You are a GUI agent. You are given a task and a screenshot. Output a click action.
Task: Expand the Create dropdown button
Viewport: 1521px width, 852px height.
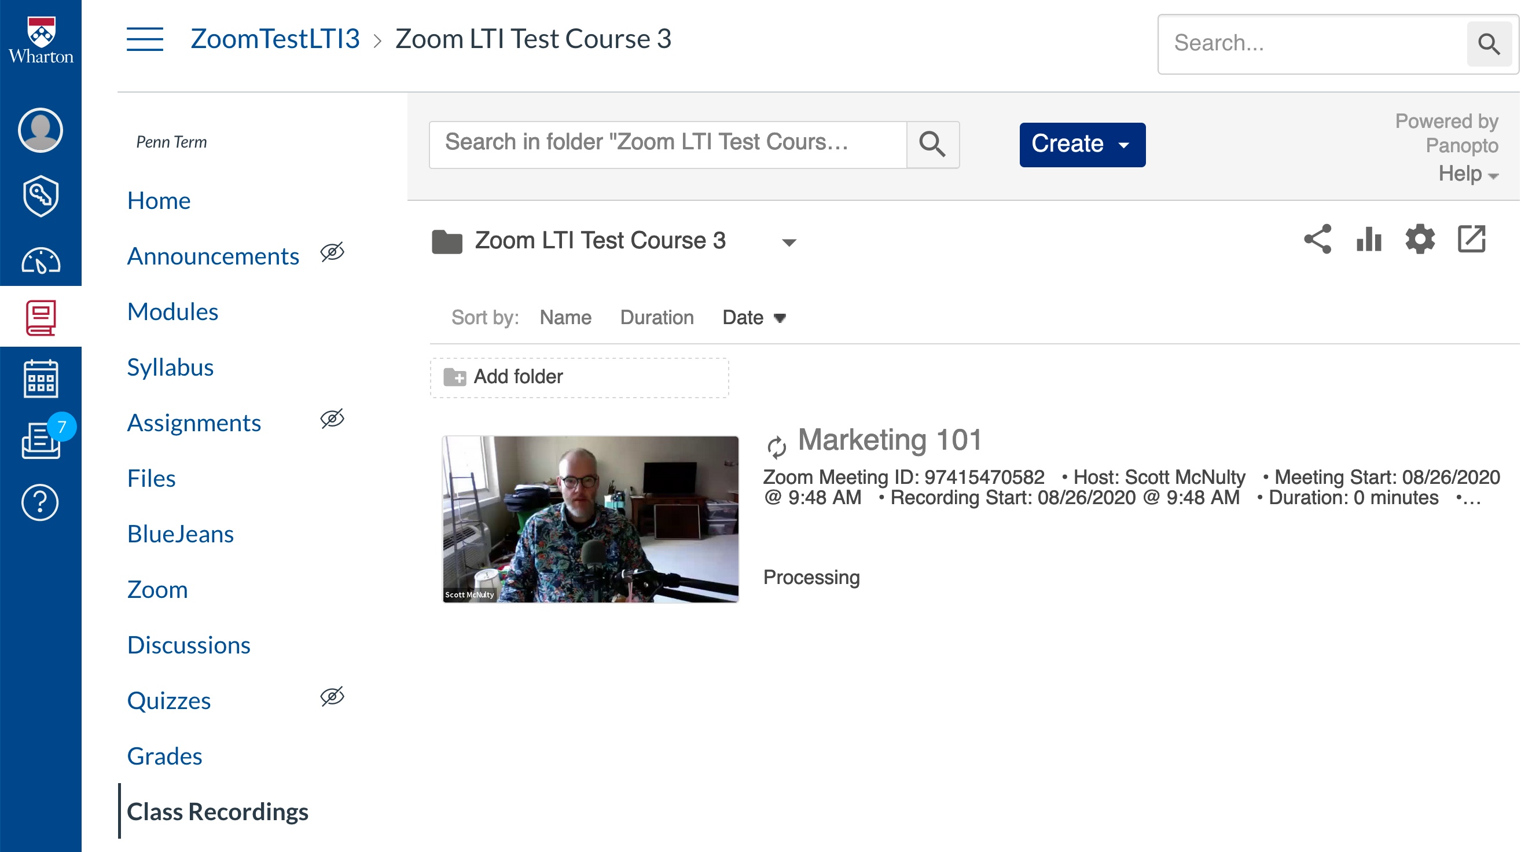coord(1082,145)
